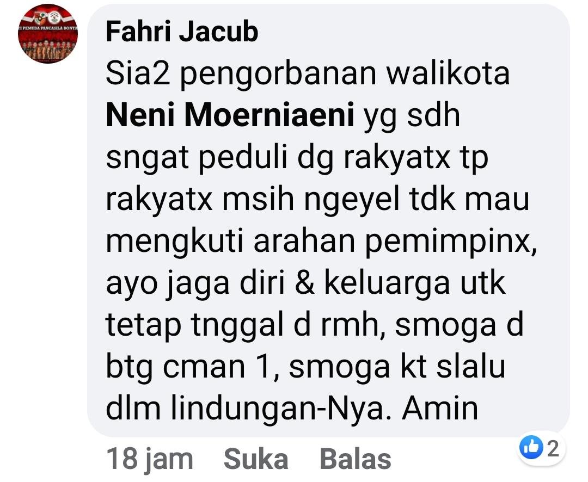Image resolution: width=588 pixels, height=482 pixels.
Task: Click the Suka button under the comment
Action: pyautogui.click(x=256, y=459)
